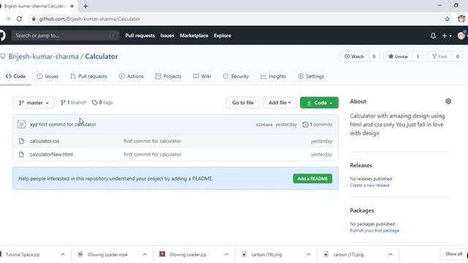468x263 pixels.
Task: Click the Add a README button
Action: coord(312,178)
